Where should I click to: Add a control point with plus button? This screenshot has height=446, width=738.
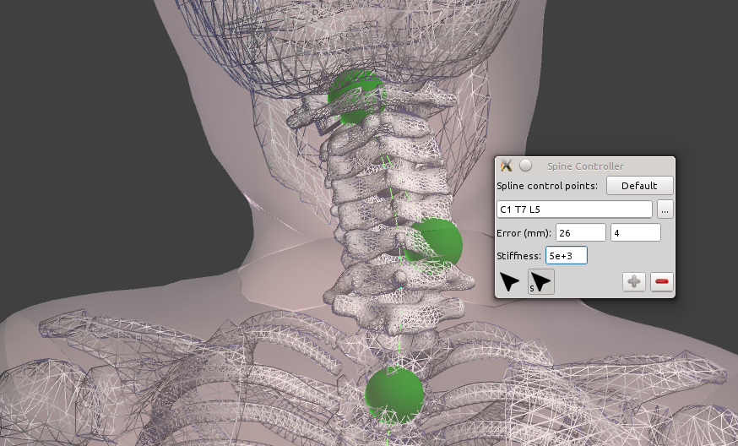point(634,281)
